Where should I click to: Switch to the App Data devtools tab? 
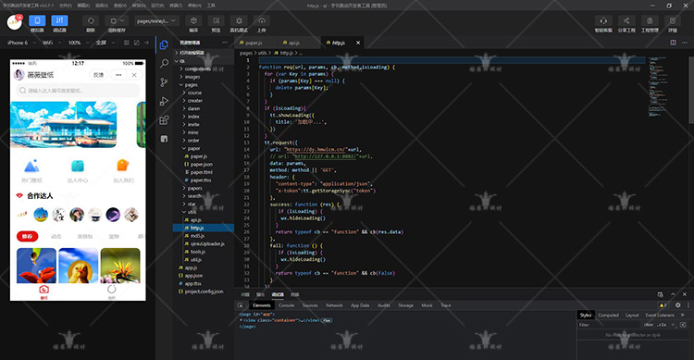(x=360, y=305)
